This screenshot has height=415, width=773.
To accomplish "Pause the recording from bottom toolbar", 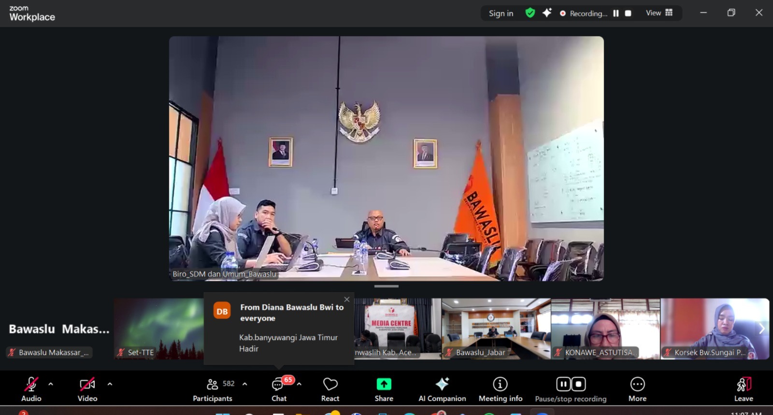I will pyautogui.click(x=563, y=384).
